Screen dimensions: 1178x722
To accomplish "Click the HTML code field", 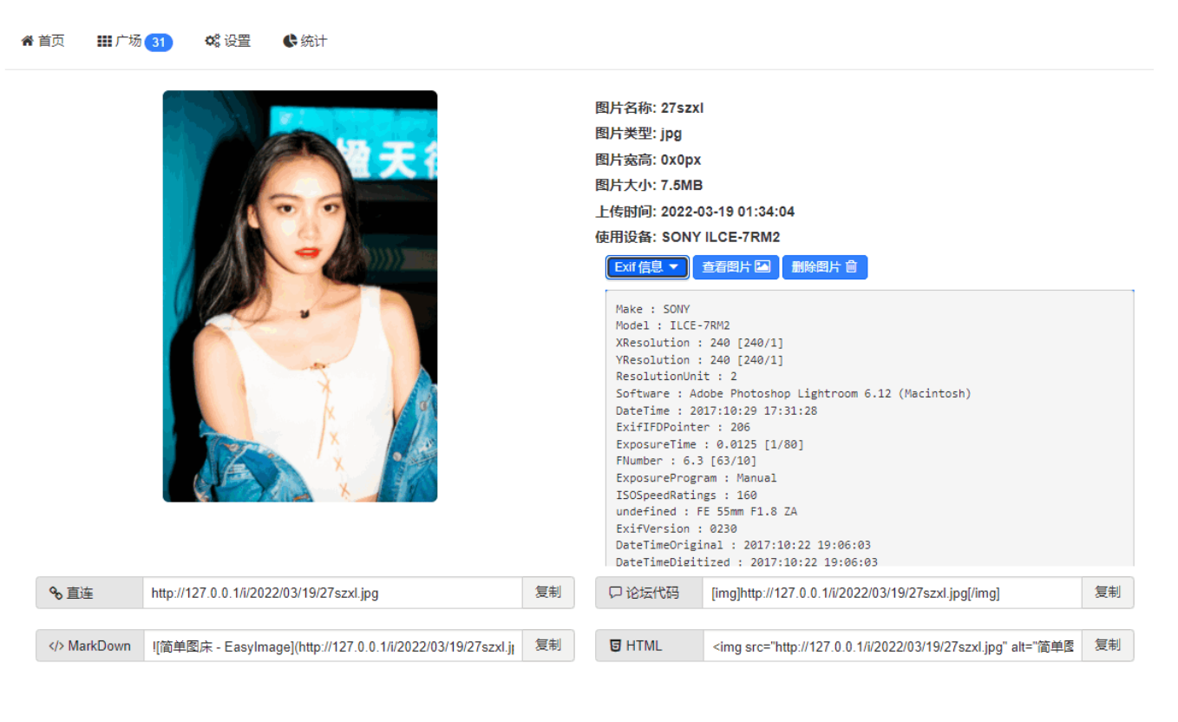I will (892, 646).
